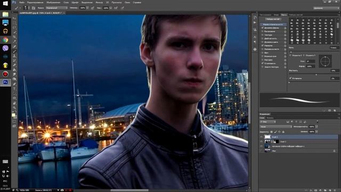
Task: Open the blending mode dropdown in options bar
Action: (x=57, y=8)
